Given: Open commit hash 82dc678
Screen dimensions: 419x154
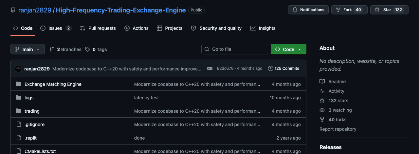Looking at the screenshot, I should tap(225, 68).
